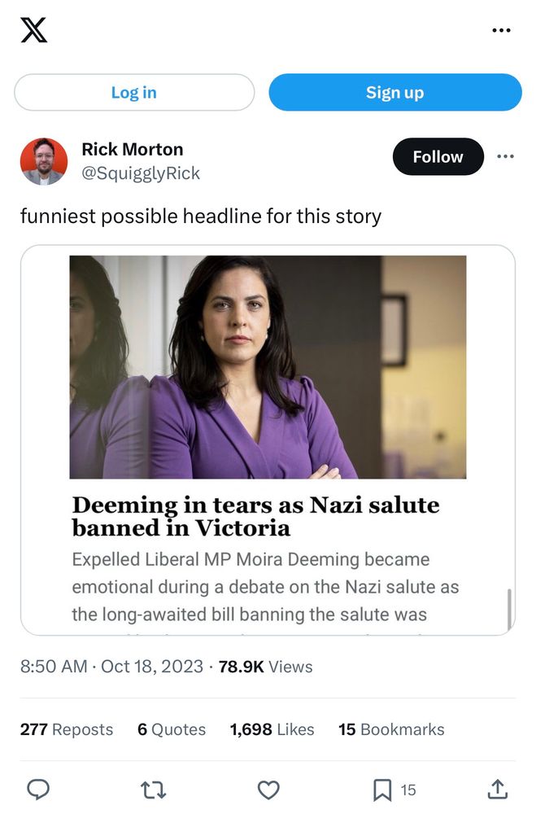Click the Log in button

[133, 92]
